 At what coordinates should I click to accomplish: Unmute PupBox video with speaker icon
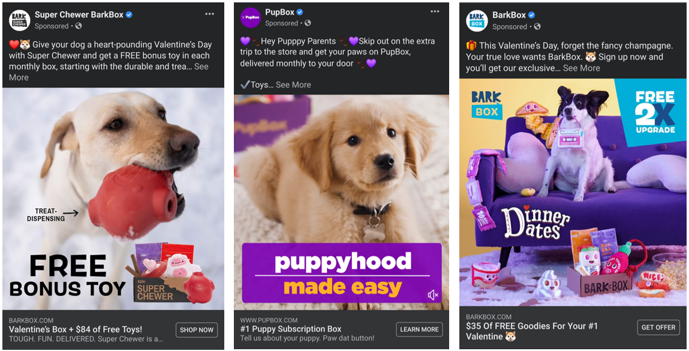pyautogui.click(x=433, y=295)
